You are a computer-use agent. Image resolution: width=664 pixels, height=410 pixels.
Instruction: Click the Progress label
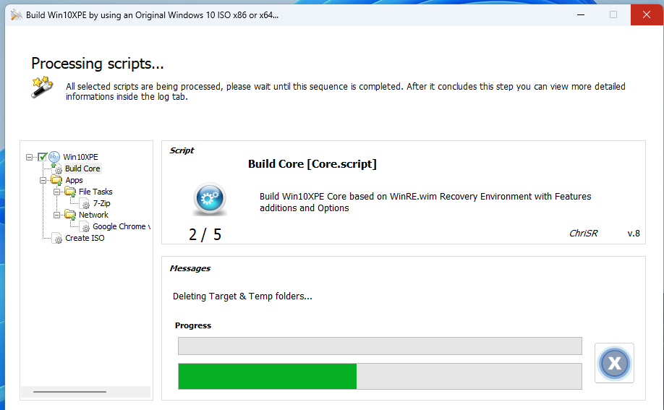(x=193, y=325)
